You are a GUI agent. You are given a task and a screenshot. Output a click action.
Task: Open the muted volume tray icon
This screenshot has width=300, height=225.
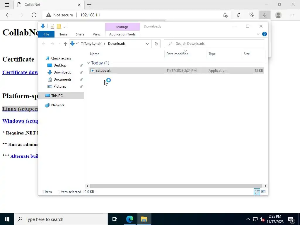262,219
